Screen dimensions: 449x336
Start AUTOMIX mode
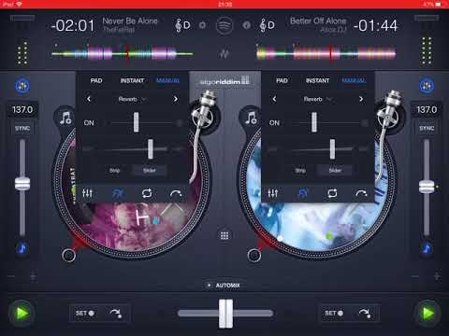click(x=224, y=286)
